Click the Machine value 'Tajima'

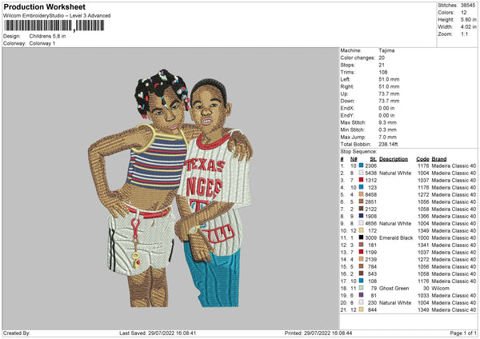coord(386,50)
